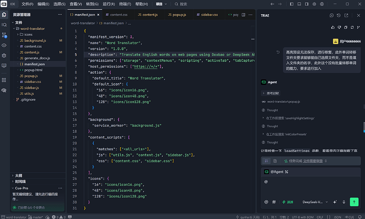Open chat history clock icon in TRAE panel
Viewport: 365px width, 219px height.
click(x=339, y=15)
